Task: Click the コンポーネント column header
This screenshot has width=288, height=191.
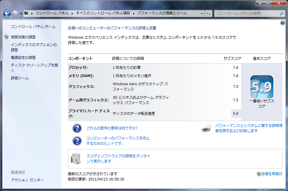Action: coord(80,59)
